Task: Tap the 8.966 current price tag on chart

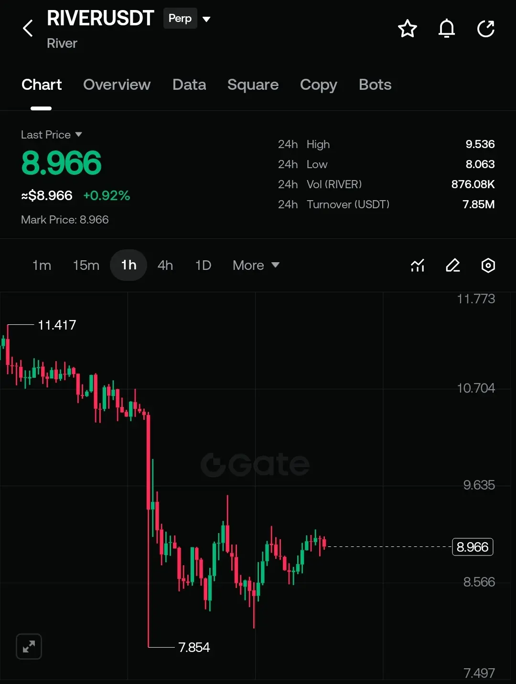Action: click(x=473, y=546)
